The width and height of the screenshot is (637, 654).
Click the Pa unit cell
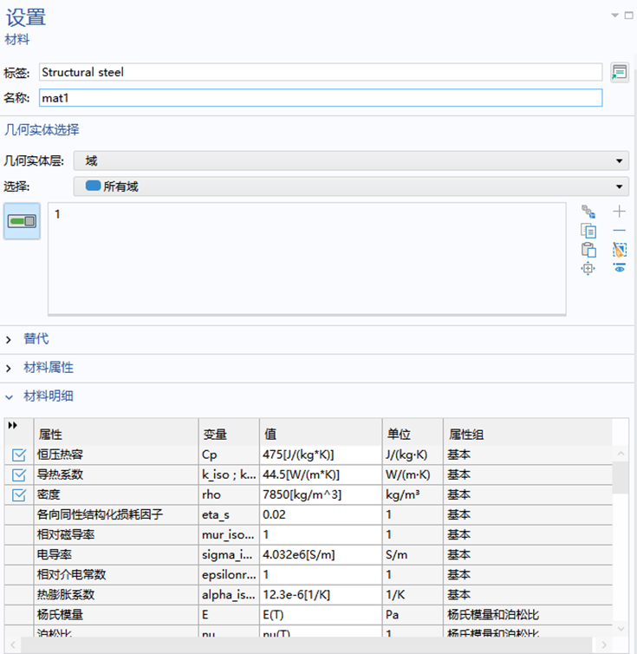413,615
